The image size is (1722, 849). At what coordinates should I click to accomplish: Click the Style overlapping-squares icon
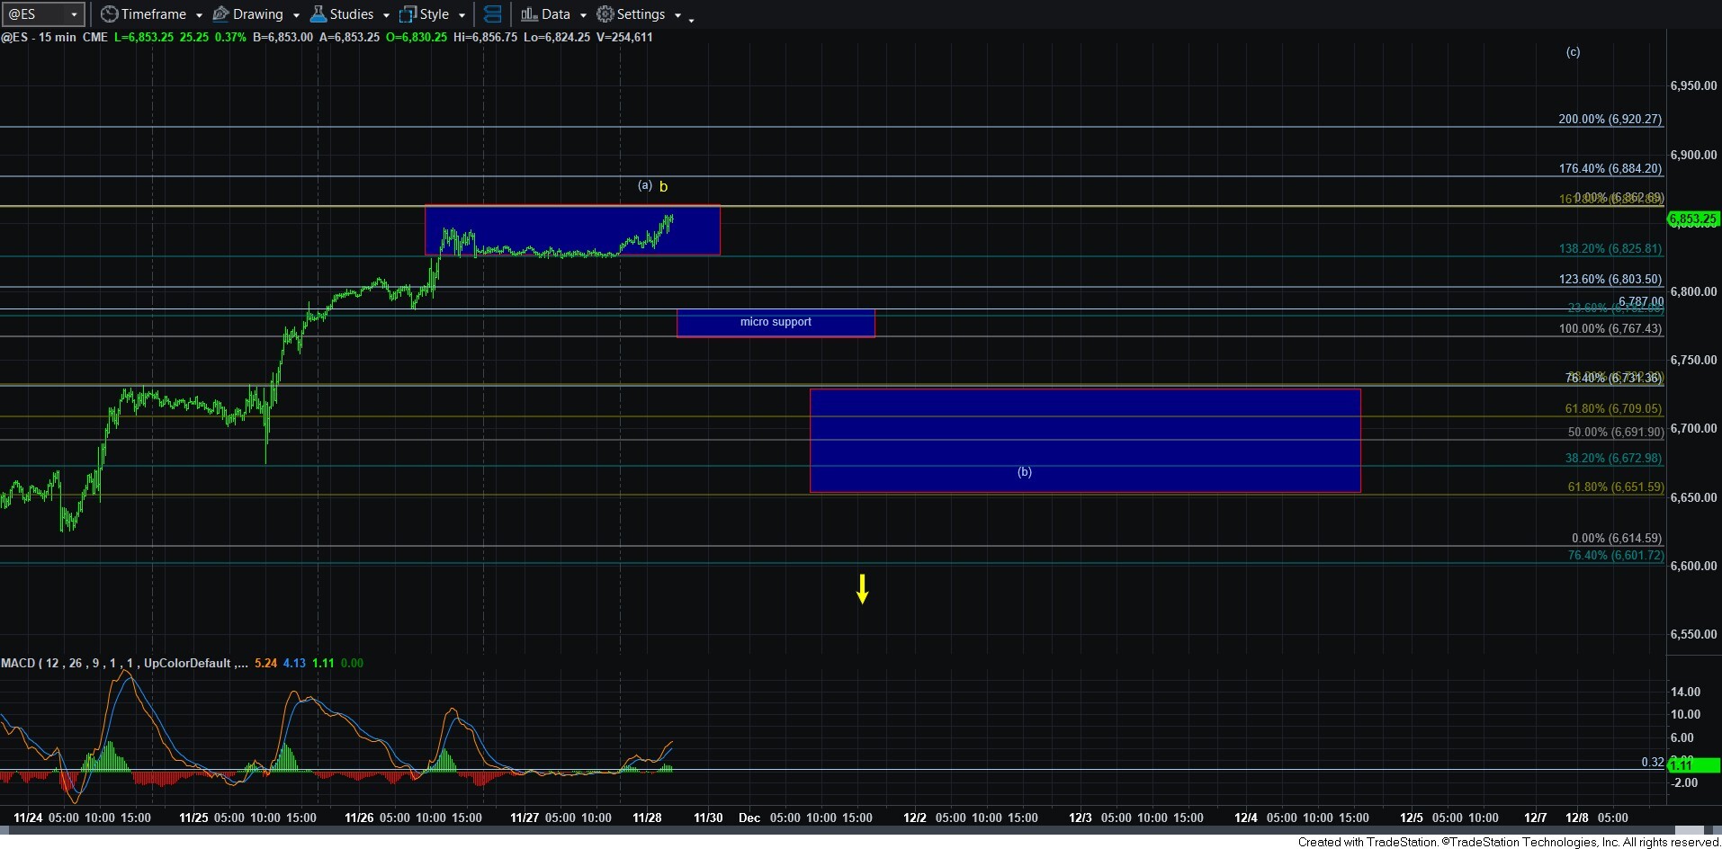tap(408, 14)
